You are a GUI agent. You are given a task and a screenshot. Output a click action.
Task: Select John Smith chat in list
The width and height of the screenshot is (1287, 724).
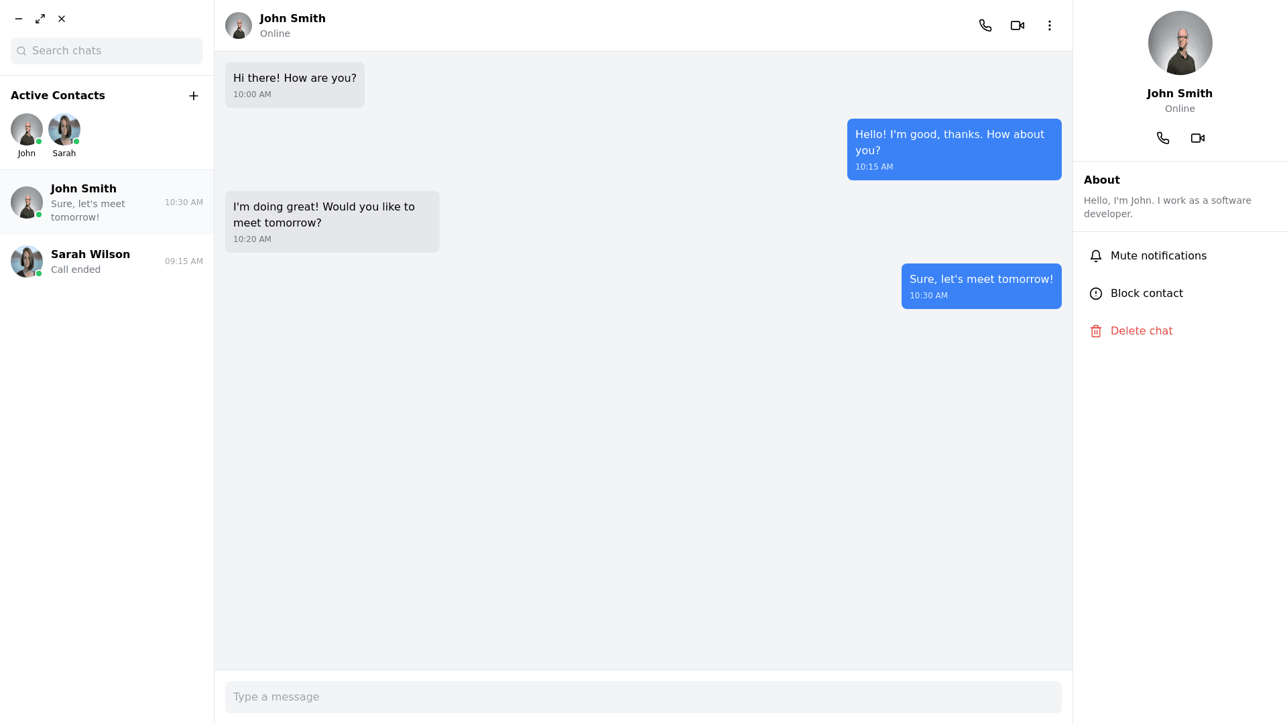(107, 202)
